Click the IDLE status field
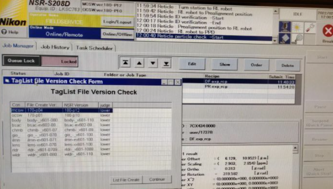The image size is (333, 189). pos(297,14)
